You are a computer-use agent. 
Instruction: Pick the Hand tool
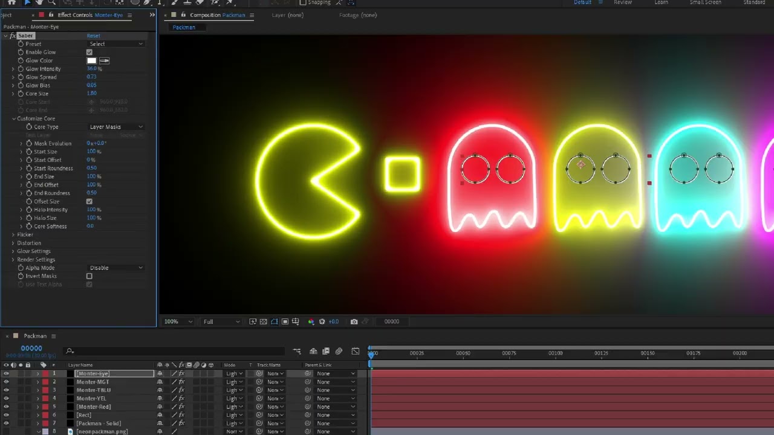pos(40,2)
